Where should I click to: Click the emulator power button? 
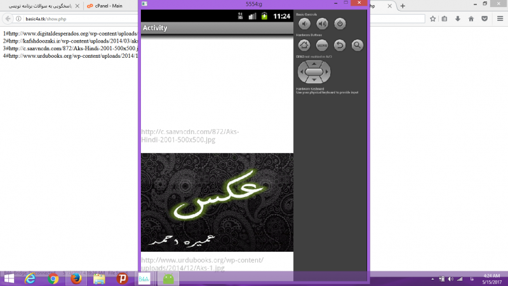340,24
